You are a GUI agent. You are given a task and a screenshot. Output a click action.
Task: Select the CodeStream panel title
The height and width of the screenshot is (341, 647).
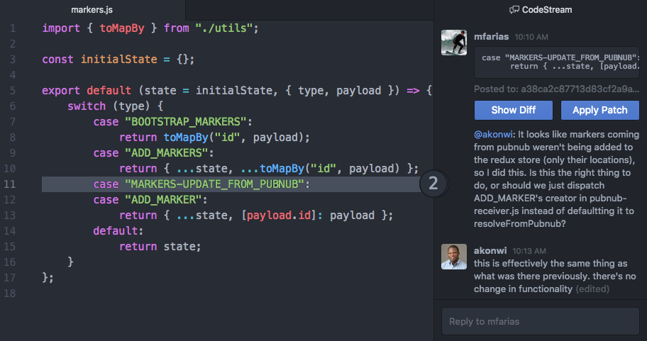pyautogui.click(x=546, y=10)
